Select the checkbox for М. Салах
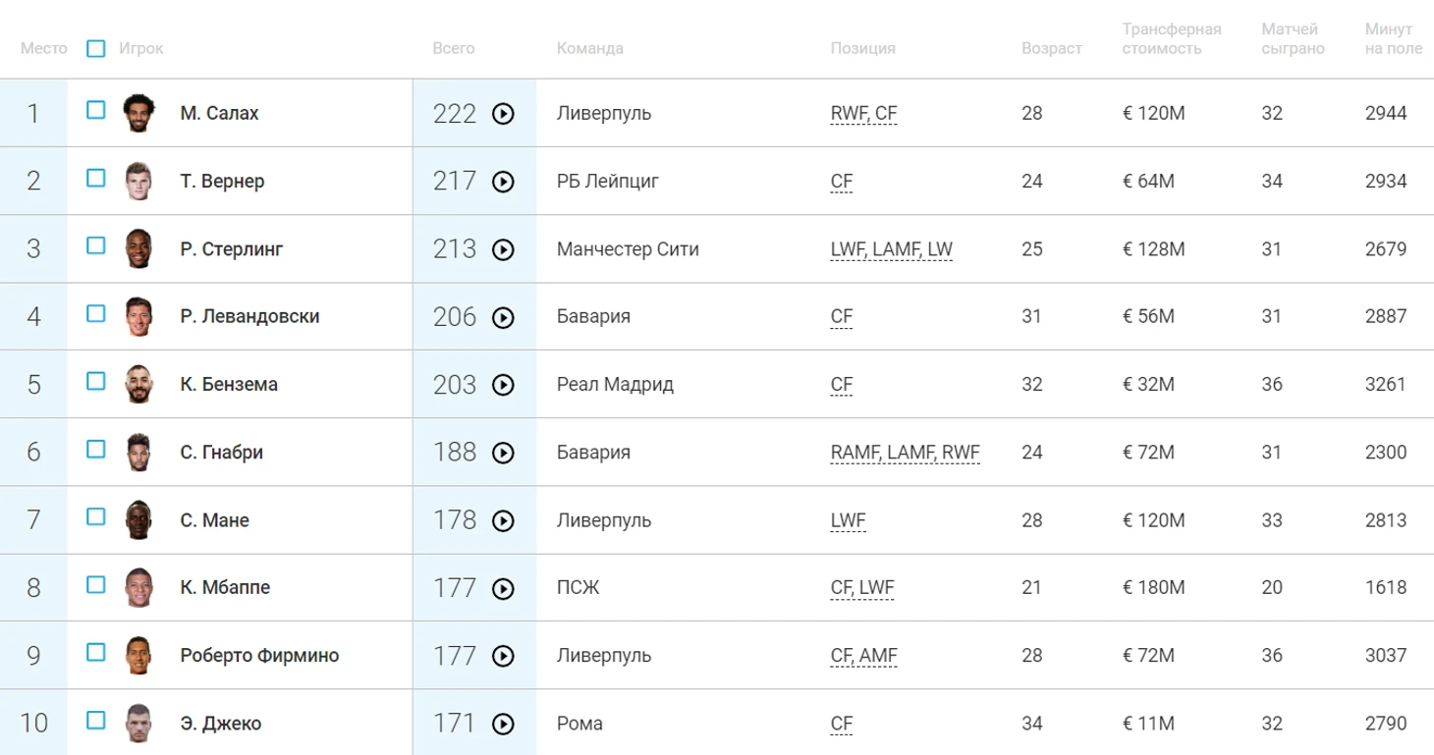This screenshot has height=755, width=1434. click(95, 110)
